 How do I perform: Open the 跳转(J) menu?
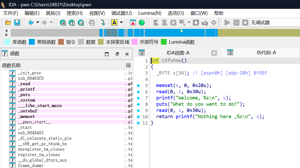[x=53, y=13]
